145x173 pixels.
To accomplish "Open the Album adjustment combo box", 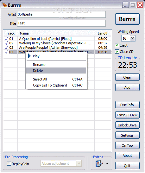I will pyautogui.click(x=61, y=163).
